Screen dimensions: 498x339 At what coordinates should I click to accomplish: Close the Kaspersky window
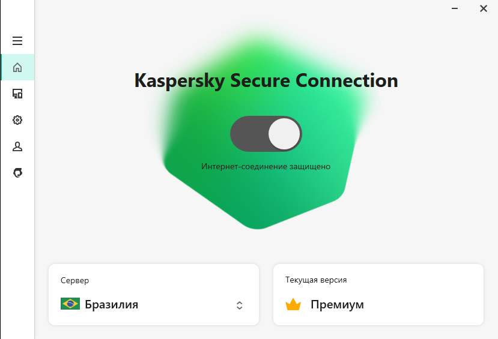coord(484,8)
